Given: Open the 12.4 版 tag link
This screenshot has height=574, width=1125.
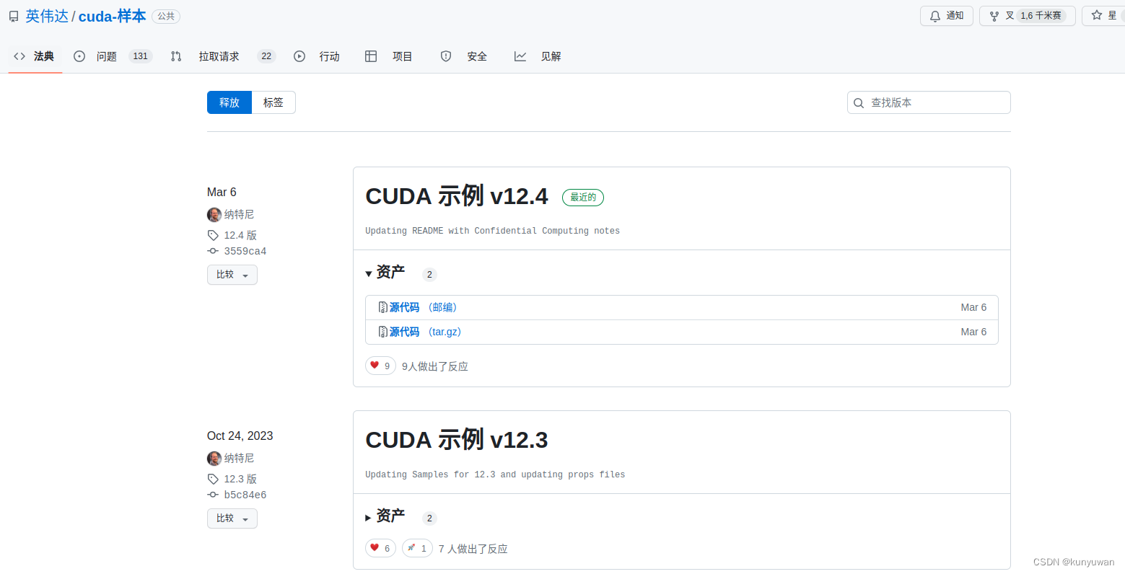Looking at the screenshot, I should point(240,235).
